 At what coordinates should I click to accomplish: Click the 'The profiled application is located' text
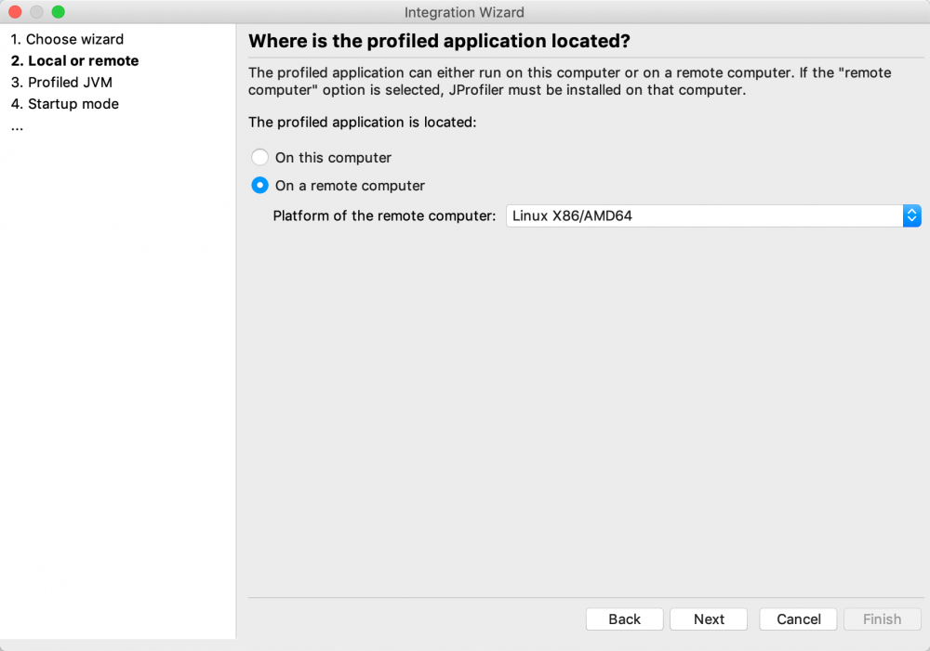click(349, 122)
